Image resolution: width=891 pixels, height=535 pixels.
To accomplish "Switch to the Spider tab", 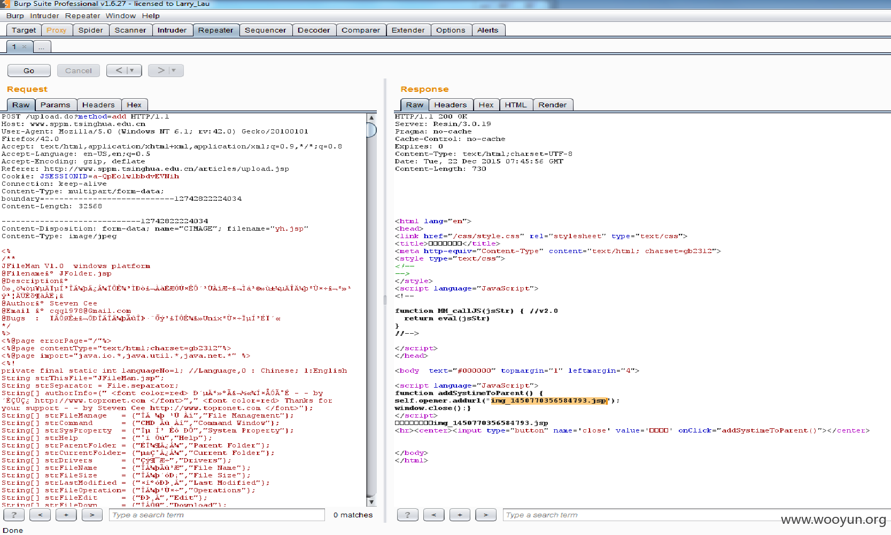I will [x=90, y=30].
